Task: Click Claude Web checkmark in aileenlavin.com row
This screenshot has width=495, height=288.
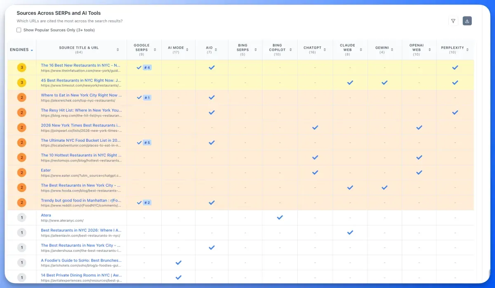Action: (x=350, y=232)
